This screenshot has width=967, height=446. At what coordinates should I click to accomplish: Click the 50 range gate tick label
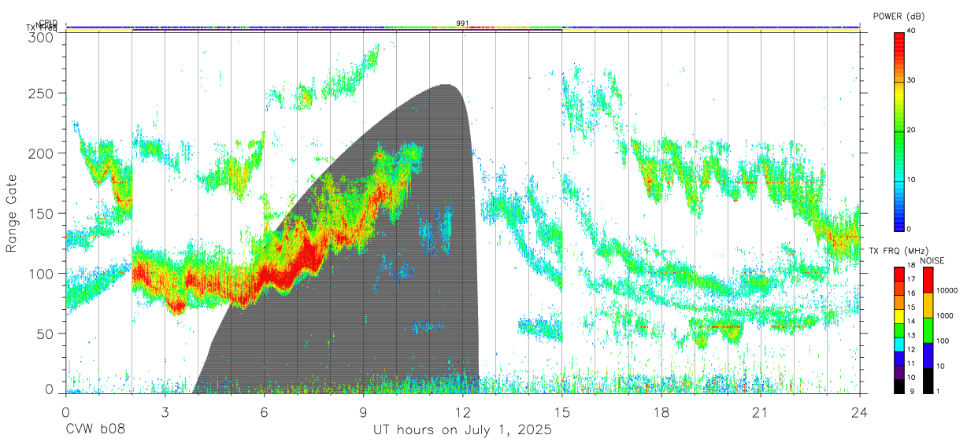point(46,334)
